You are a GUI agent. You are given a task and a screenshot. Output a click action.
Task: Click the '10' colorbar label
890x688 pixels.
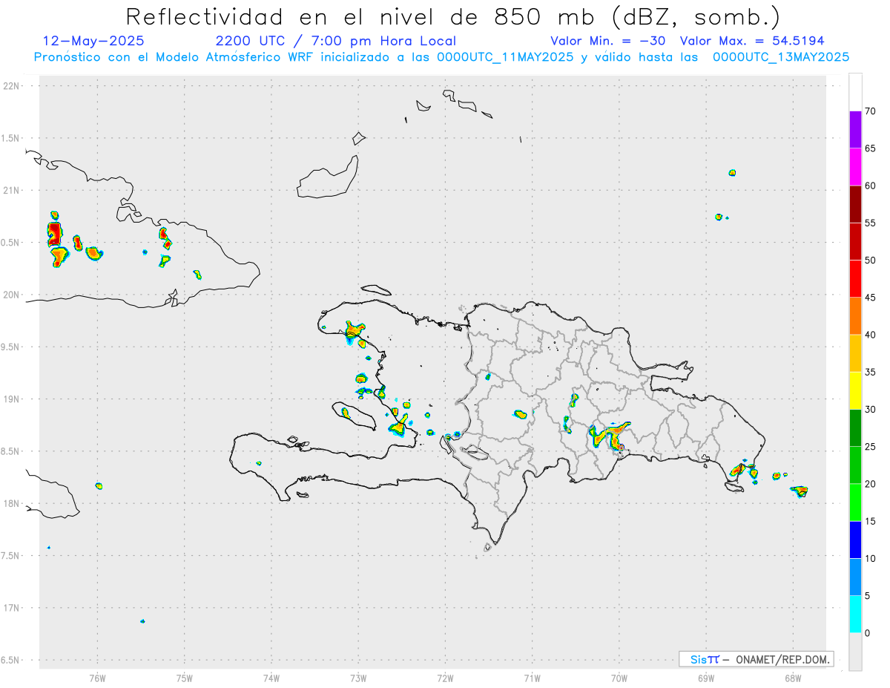[870, 559]
